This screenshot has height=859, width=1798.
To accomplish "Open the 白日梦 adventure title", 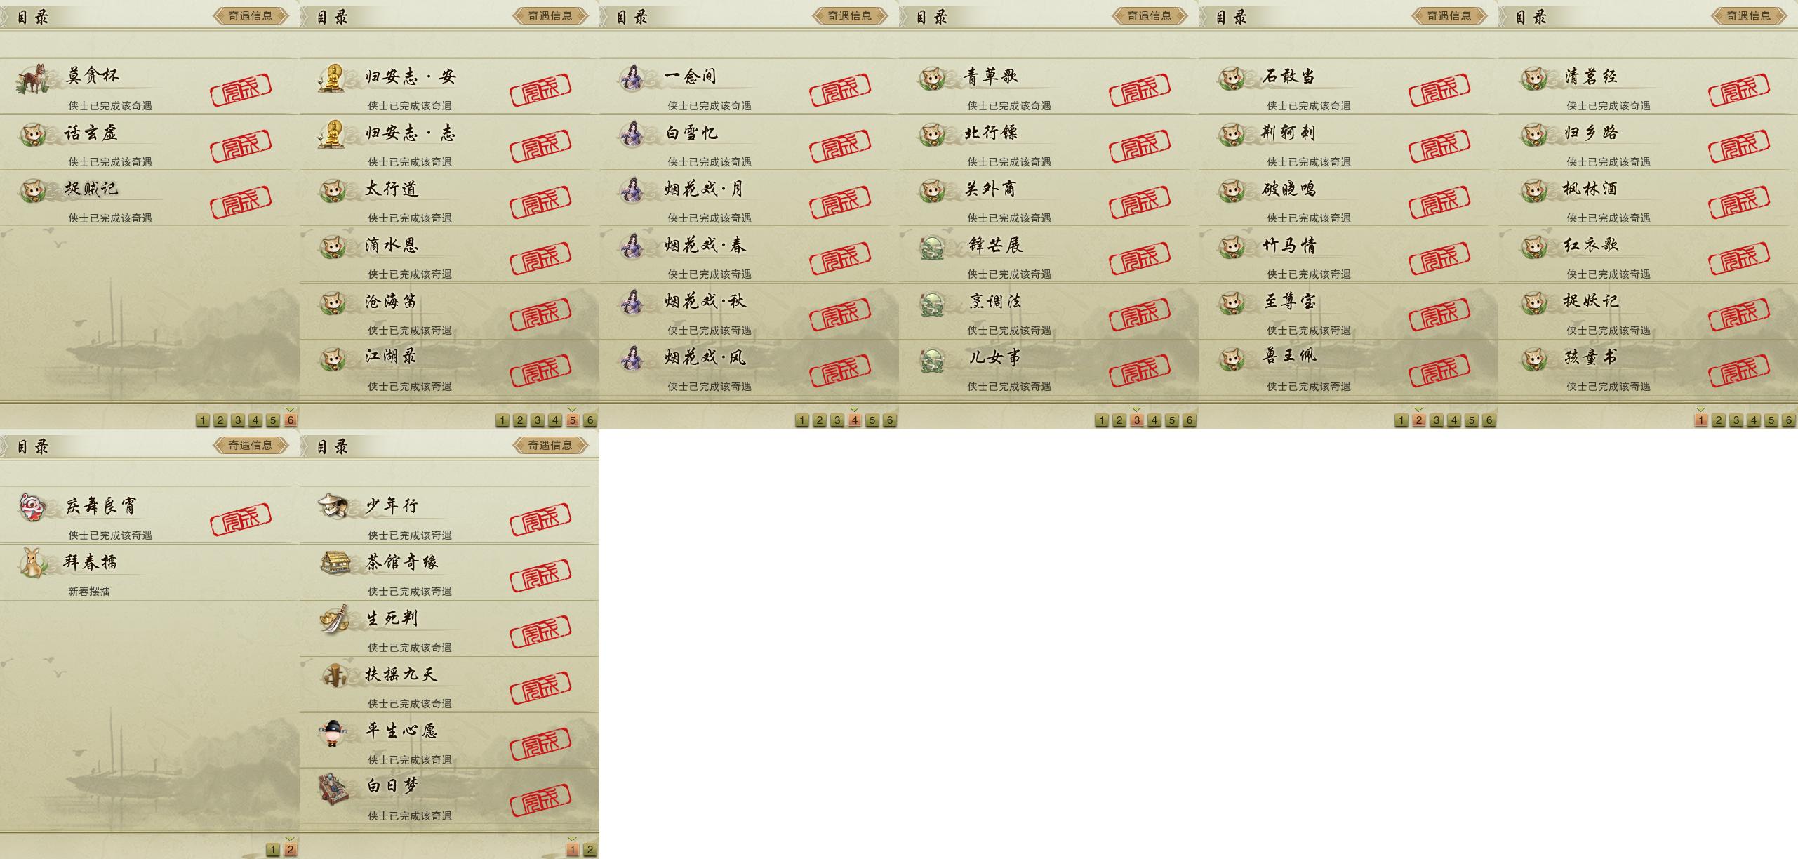I will pyautogui.click(x=392, y=786).
